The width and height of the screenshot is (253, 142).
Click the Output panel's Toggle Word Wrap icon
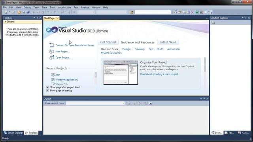151,103
